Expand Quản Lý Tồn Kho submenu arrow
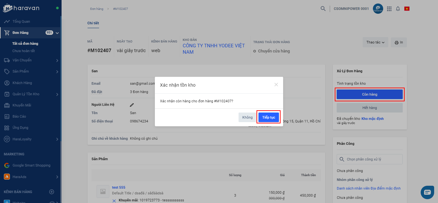The height and width of the screenshot is (203, 438). tap(57, 94)
